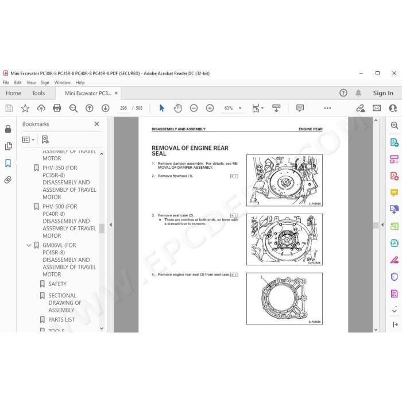402x402 pixels.
Task: Open yellow Comment tool in right pane
Action: click(x=394, y=192)
